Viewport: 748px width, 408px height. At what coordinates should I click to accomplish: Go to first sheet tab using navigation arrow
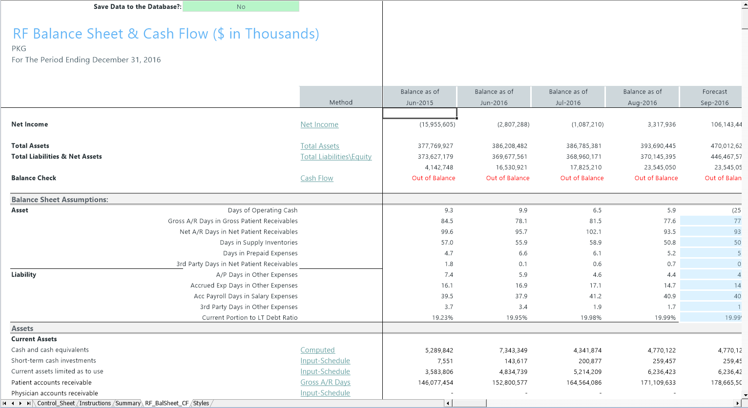click(x=4, y=403)
